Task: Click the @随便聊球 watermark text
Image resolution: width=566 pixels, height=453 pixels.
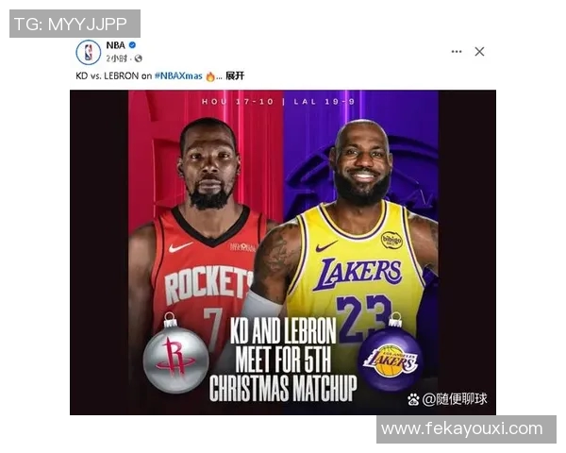Action: click(455, 399)
